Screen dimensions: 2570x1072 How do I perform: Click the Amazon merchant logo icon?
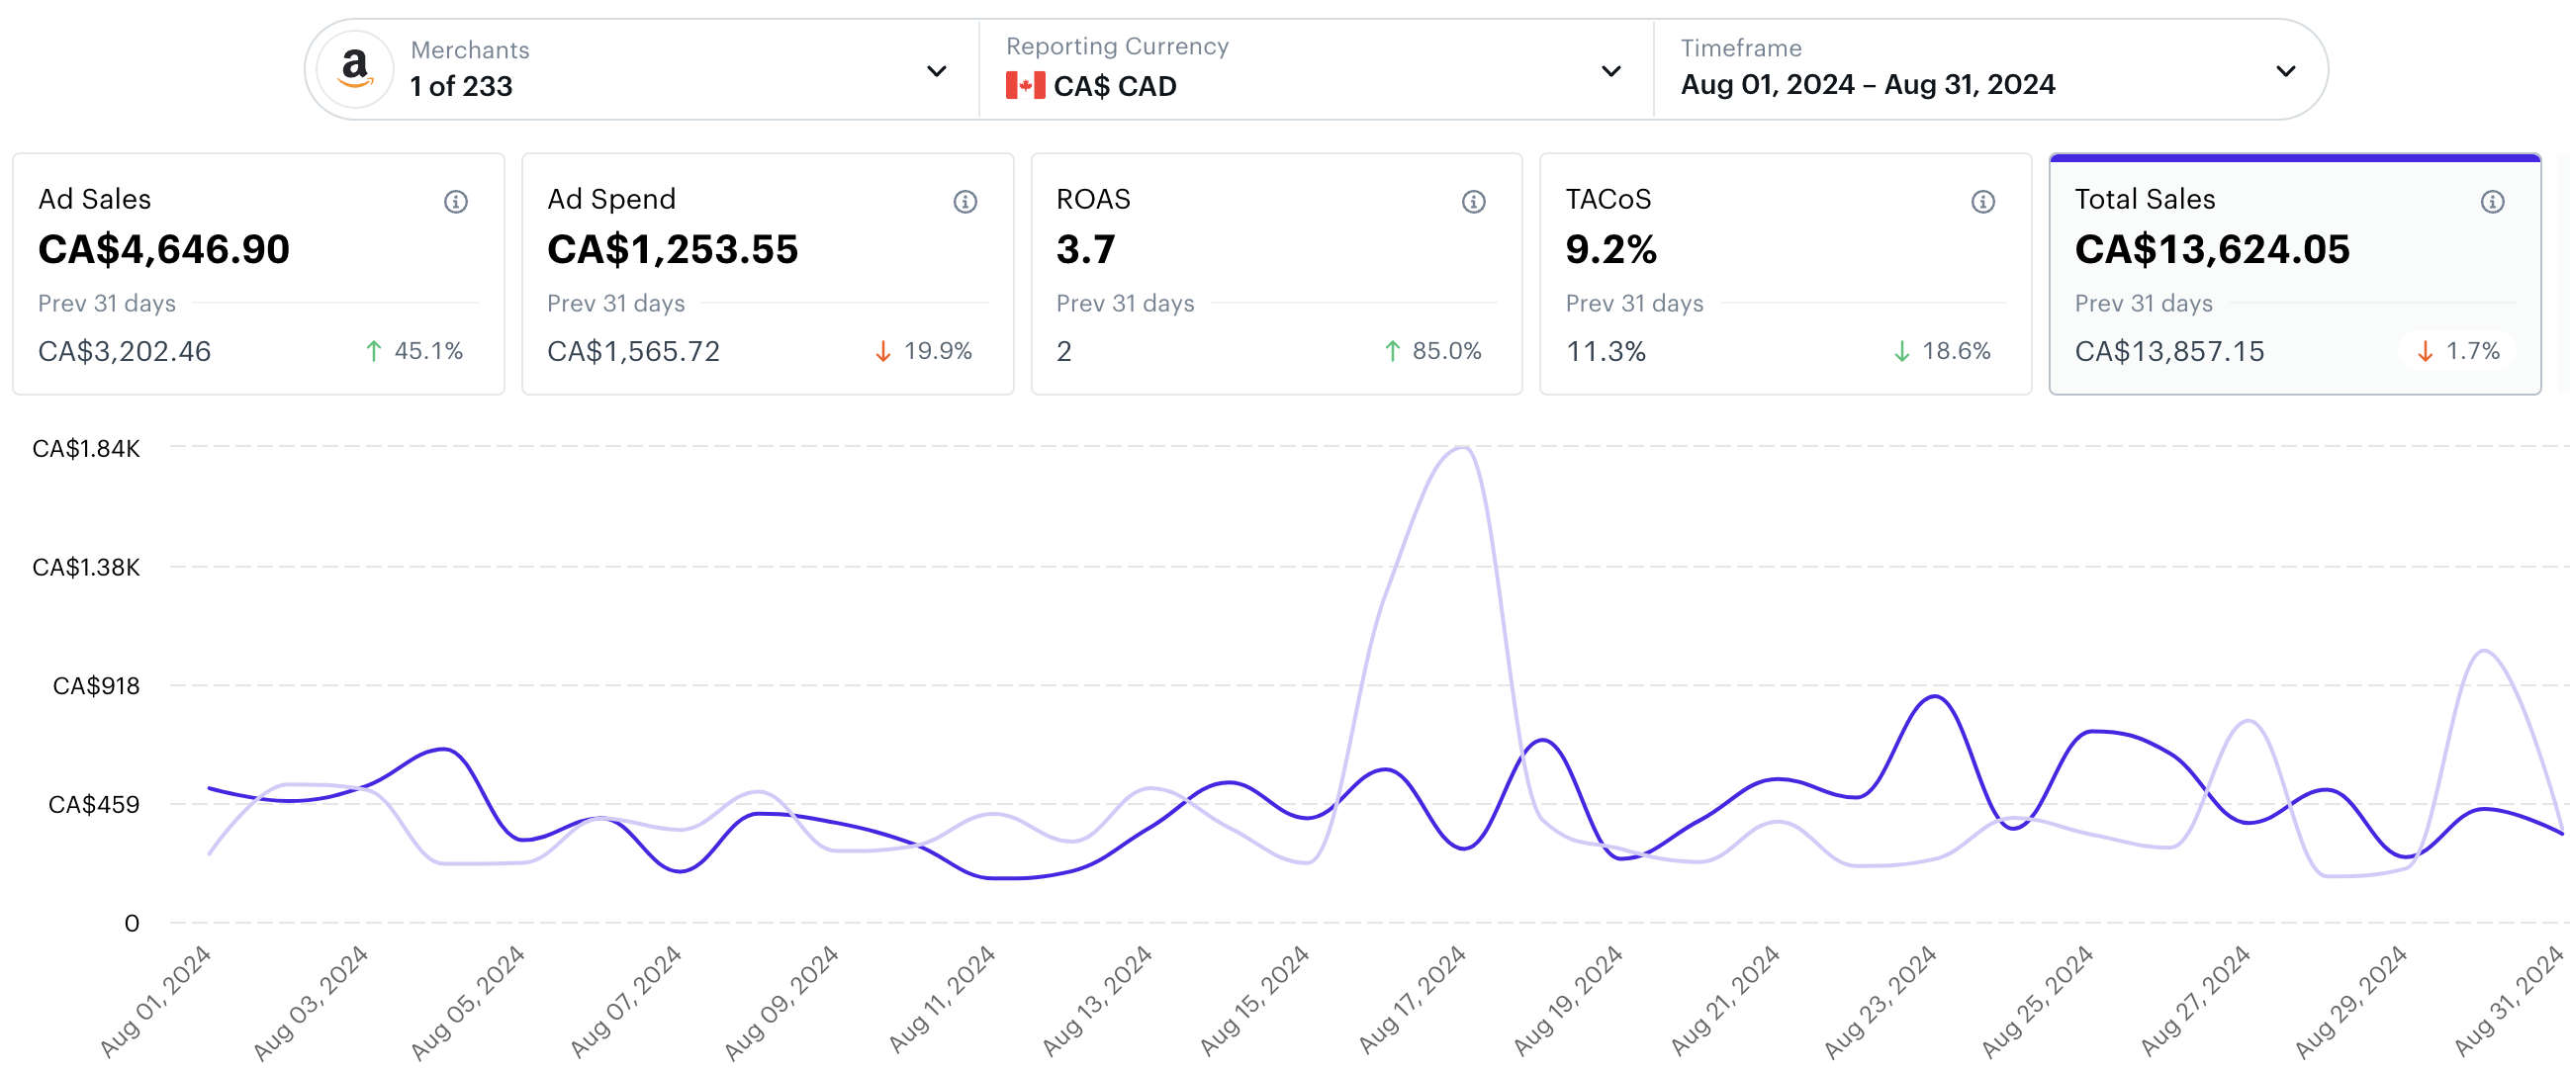pyautogui.click(x=354, y=70)
